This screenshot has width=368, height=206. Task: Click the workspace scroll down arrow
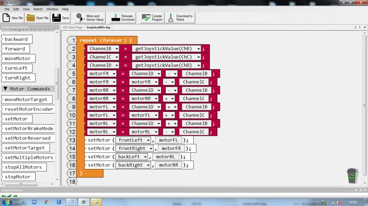pos(365,183)
